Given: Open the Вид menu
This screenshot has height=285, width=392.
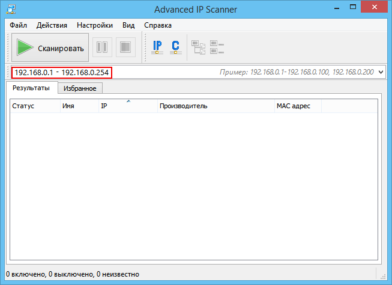Looking at the screenshot, I should [128, 25].
